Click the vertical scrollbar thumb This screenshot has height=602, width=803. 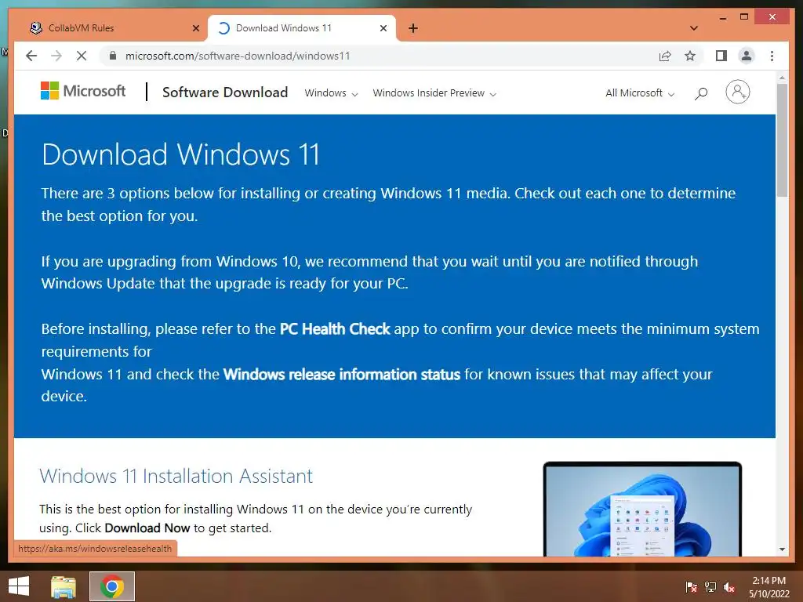click(x=782, y=140)
